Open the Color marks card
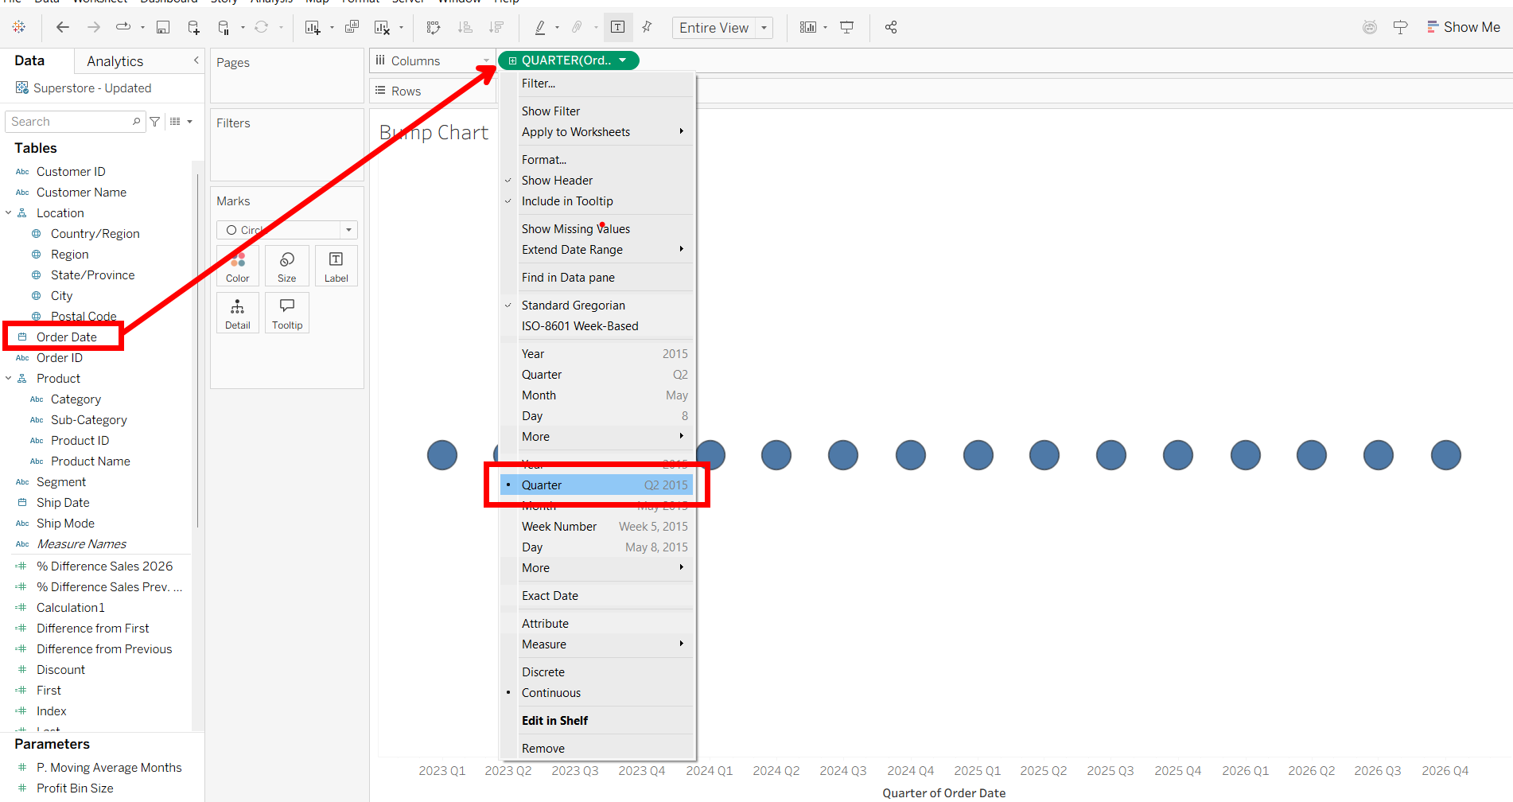Viewport: 1513px width, 802px height. pos(238,266)
